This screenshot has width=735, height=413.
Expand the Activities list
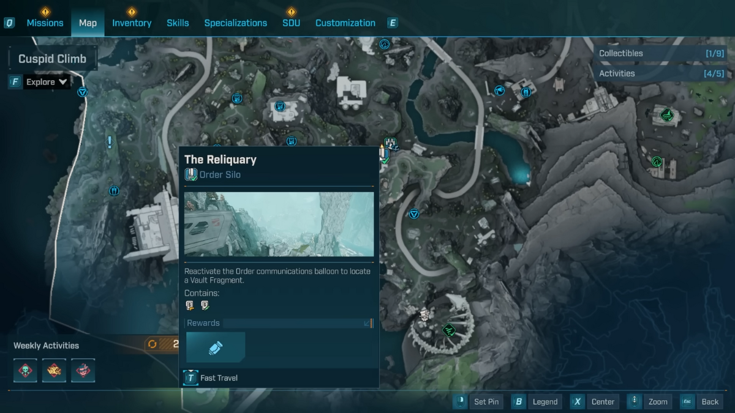(x=661, y=73)
